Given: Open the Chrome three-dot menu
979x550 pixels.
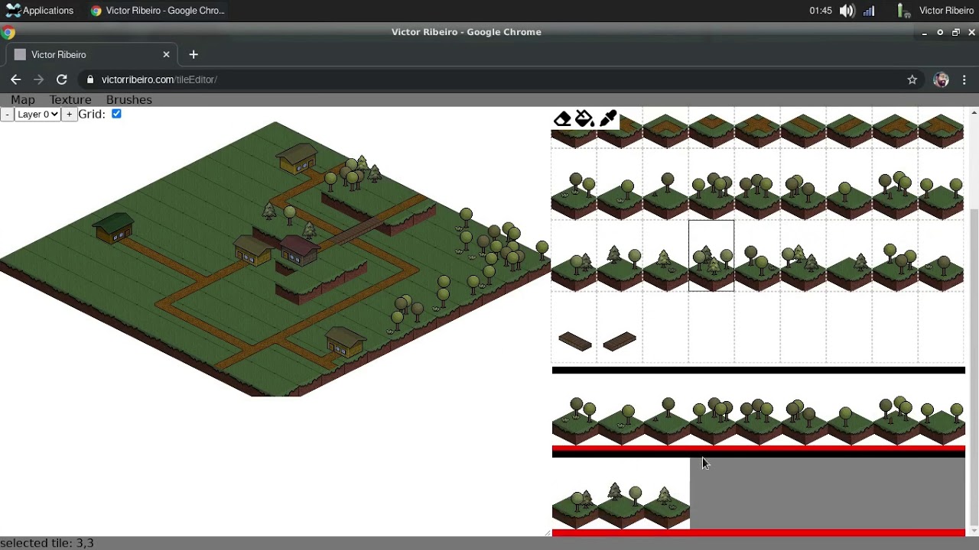Looking at the screenshot, I should [x=964, y=79].
